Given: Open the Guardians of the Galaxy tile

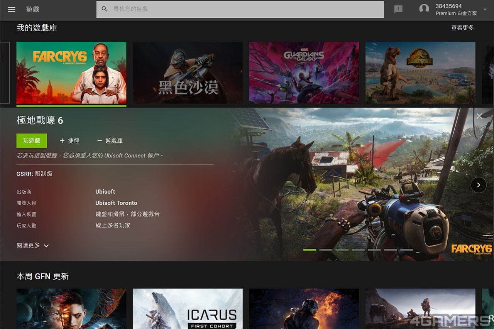Looking at the screenshot, I should point(304,73).
